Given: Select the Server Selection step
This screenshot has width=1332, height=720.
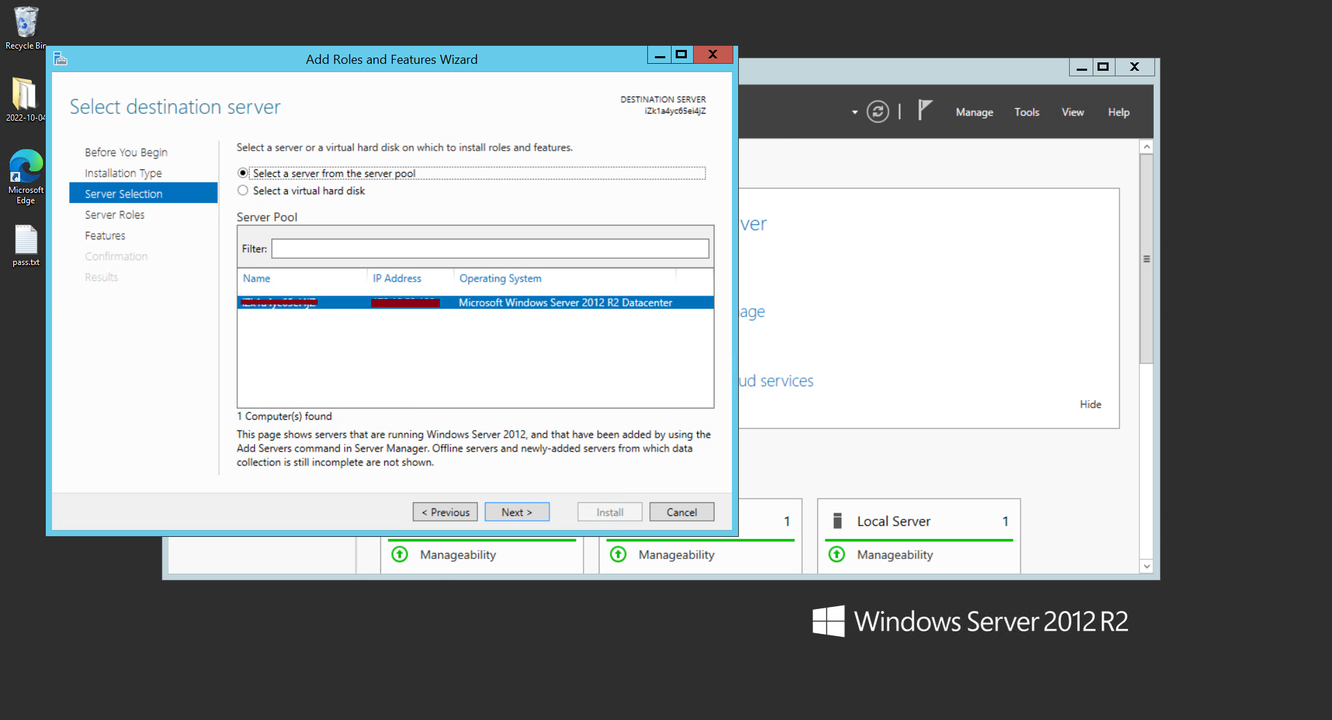Looking at the screenshot, I should 144,194.
